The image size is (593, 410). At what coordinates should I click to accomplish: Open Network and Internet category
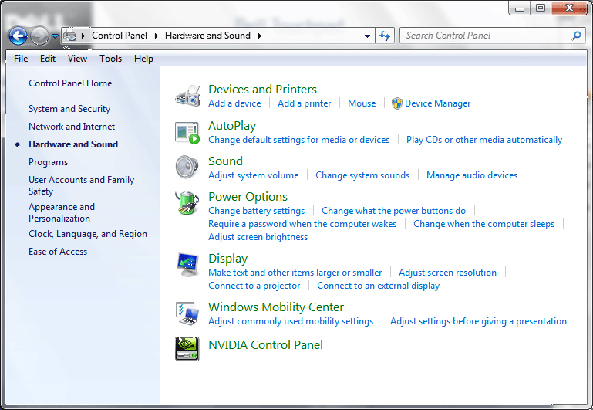tap(72, 127)
